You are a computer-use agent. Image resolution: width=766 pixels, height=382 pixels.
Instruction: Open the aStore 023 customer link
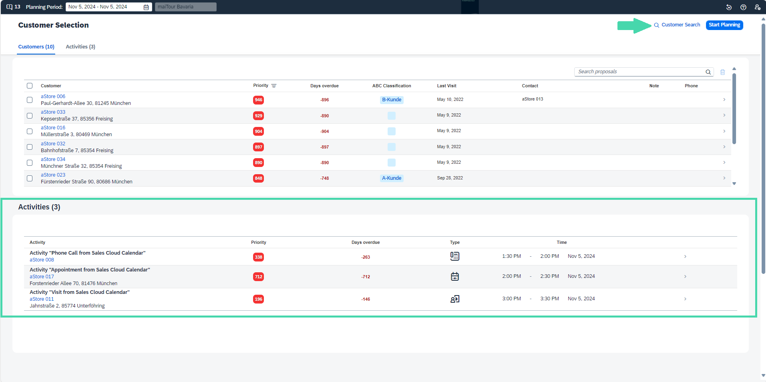(x=53, y=175)
